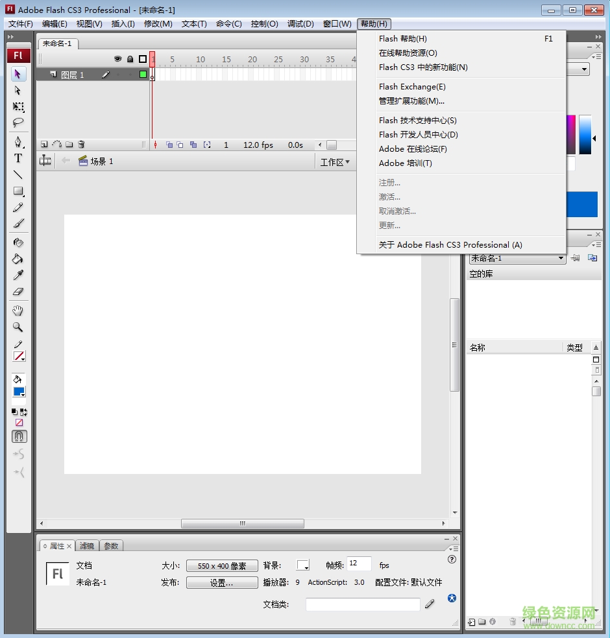
Task: Click the 设置... publish settings button
Action: point(221,582)
